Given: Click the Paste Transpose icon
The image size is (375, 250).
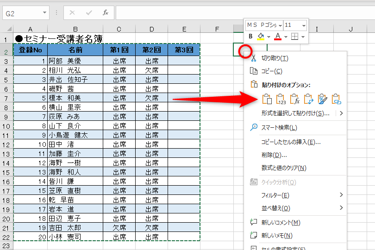Looking at the screenshot, I should coord(308,99).
